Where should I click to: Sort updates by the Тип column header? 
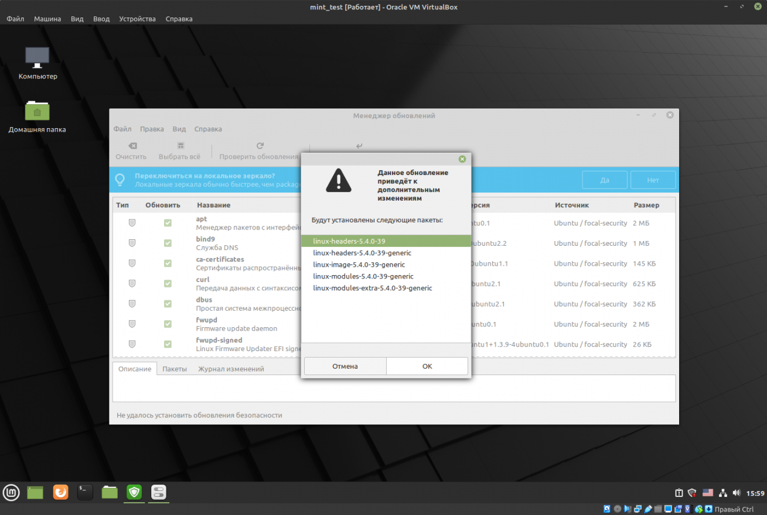click(x=122, y=205)
